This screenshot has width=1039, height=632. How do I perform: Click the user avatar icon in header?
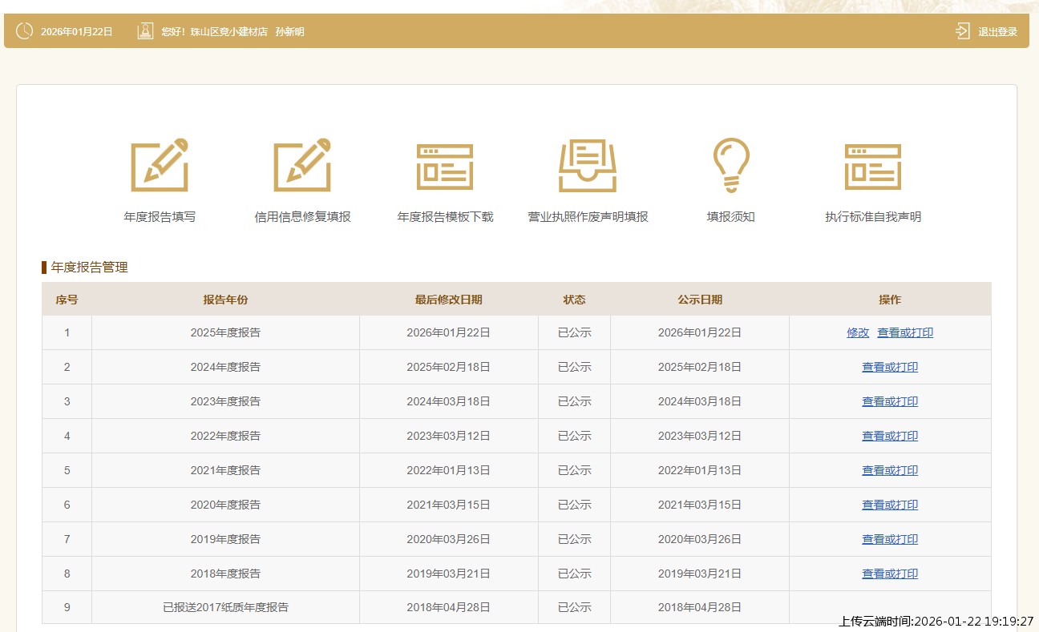click(145, 31)
